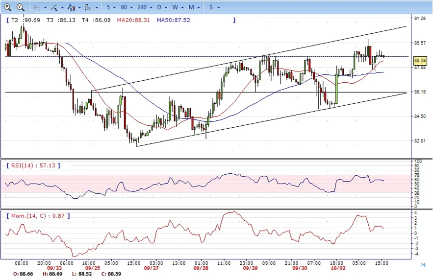433x279 pixels.
Task: Select the crosshair line tool icon
Action: (x=37, y=7)
